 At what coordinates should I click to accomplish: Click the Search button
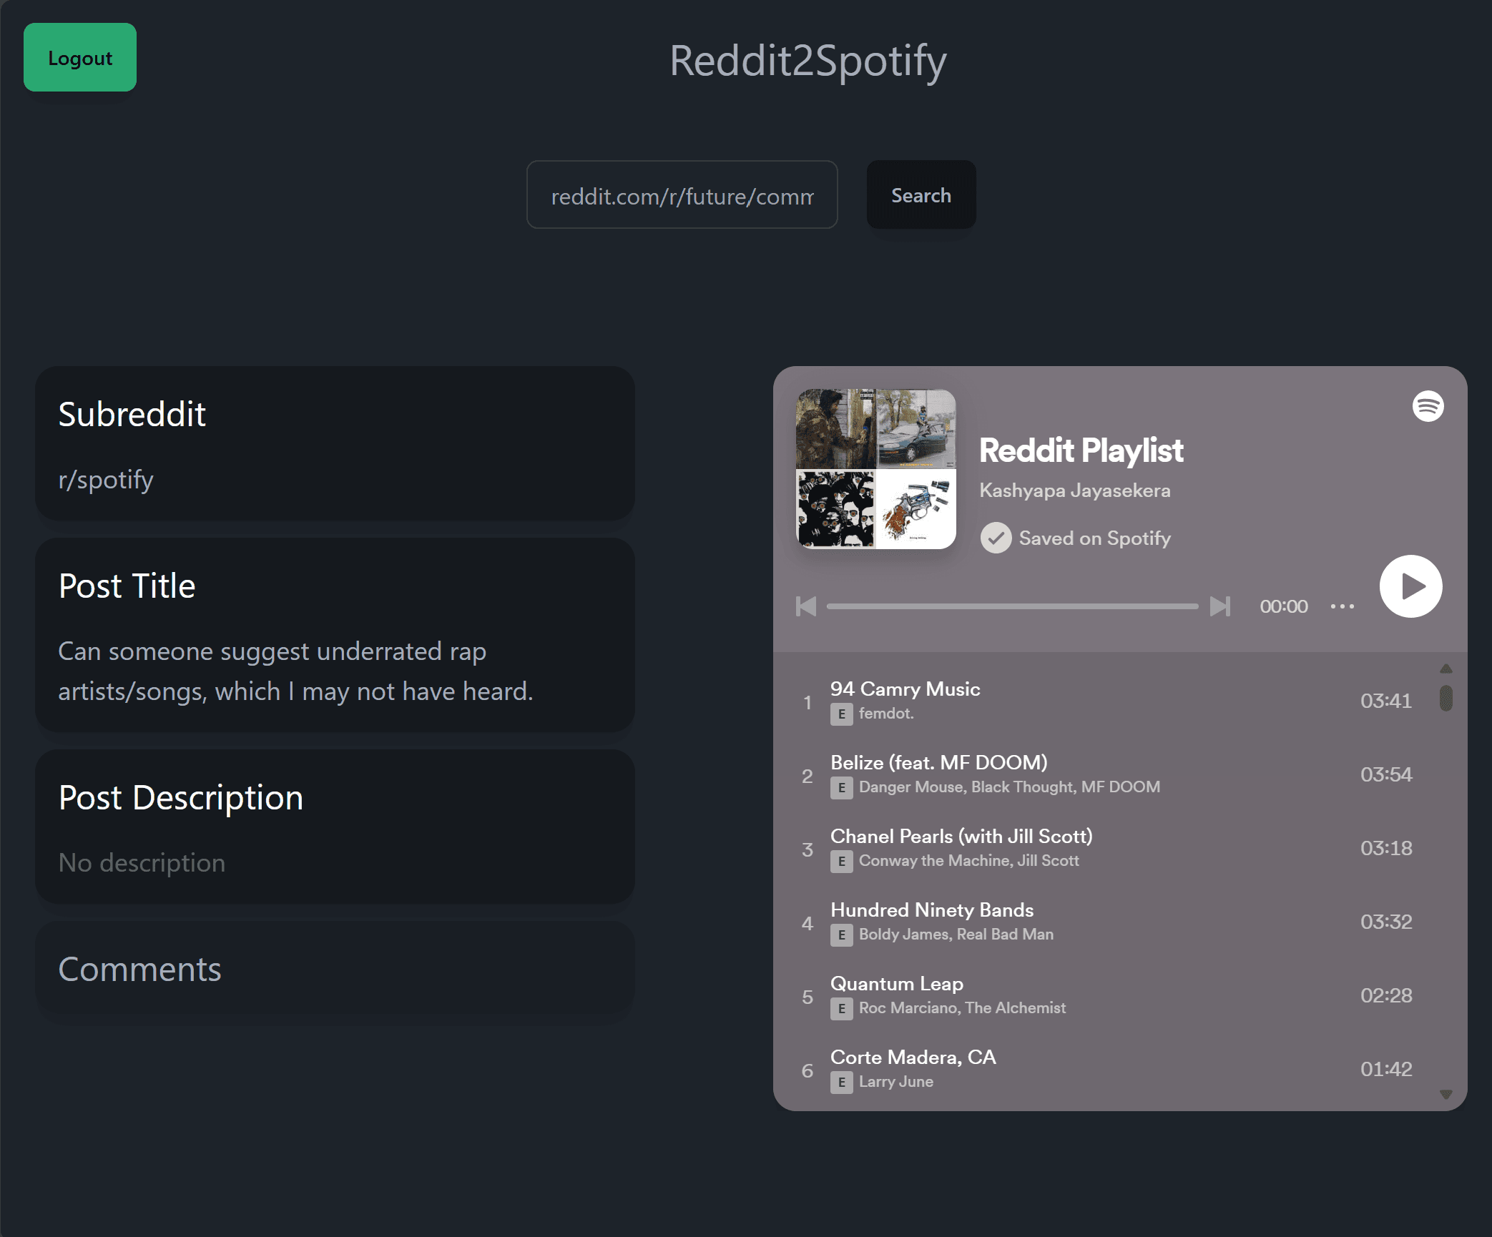coord(921,195)
